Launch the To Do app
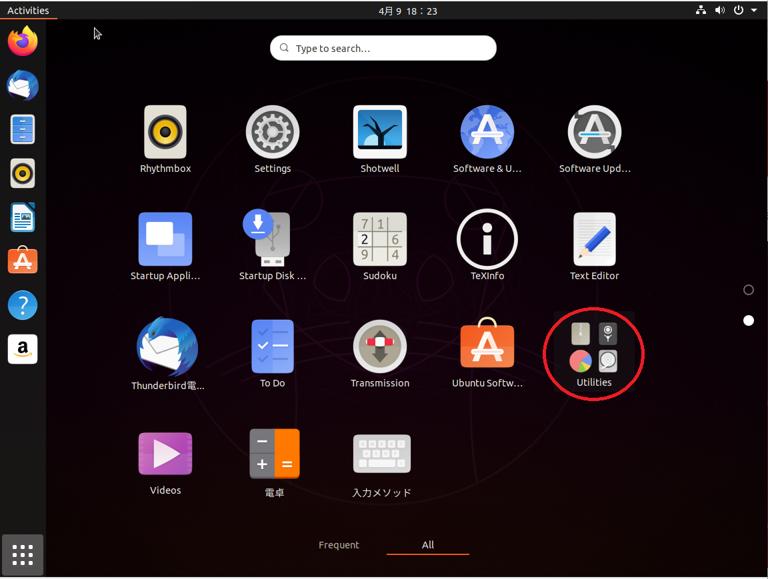Viewport: 768px width, 579px height. pyautogui.click(x=272, y=354)
